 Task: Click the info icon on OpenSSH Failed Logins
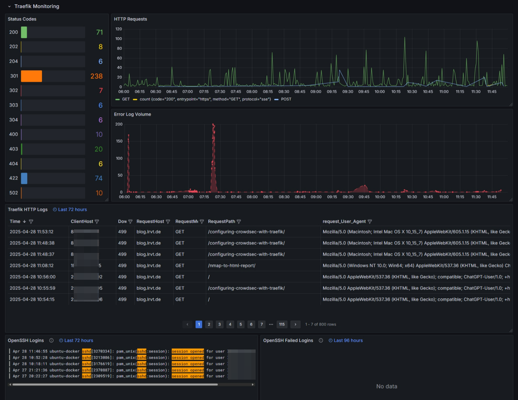click(x=321, y=340)
